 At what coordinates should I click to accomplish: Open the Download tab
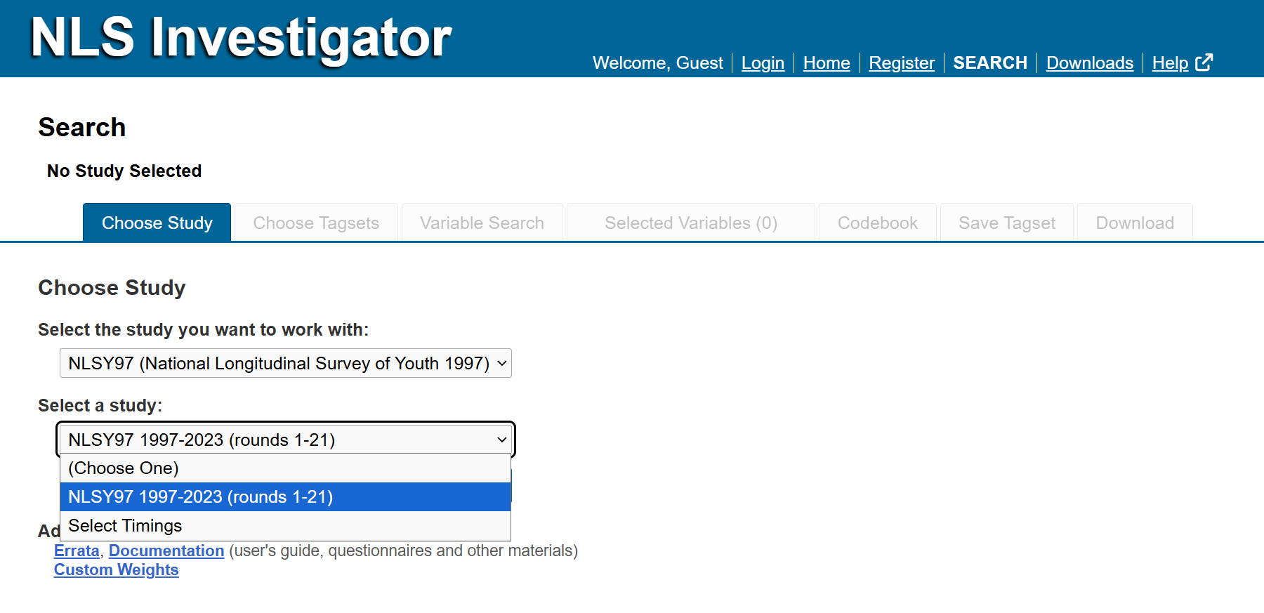click(x=1135, y=223)
